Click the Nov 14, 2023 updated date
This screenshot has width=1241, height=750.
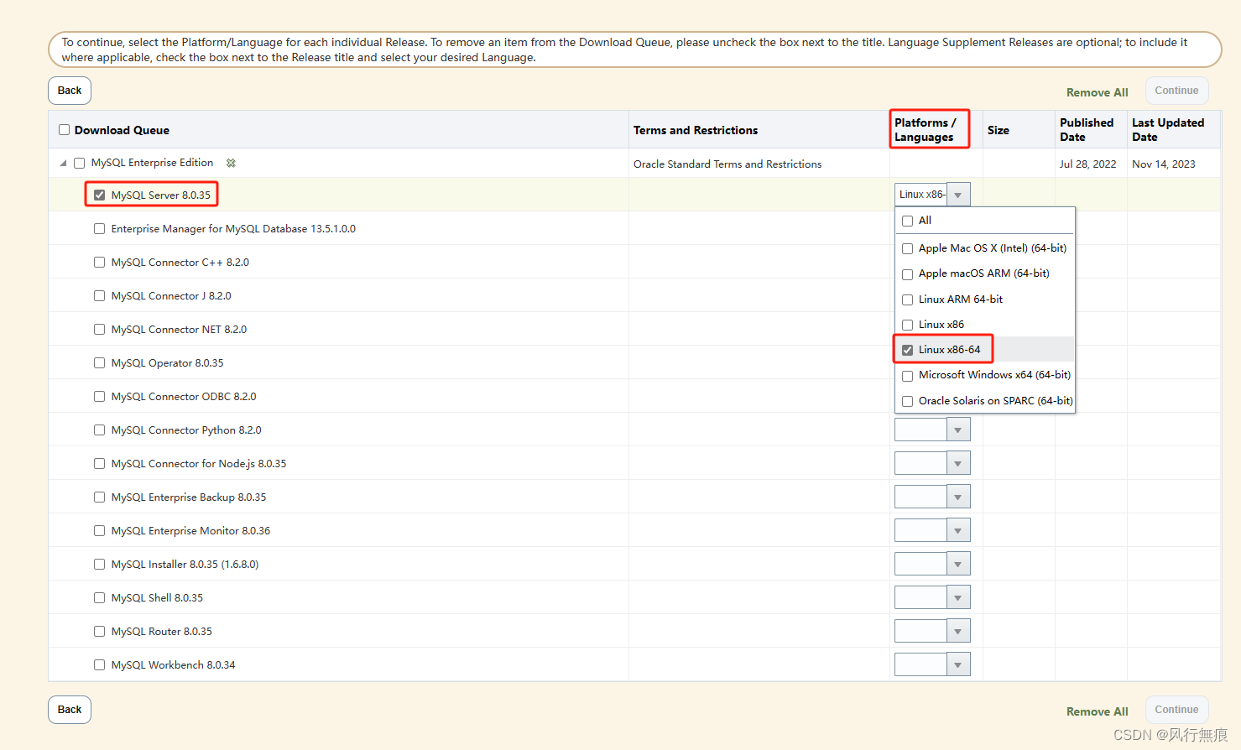click(1164, 164)
